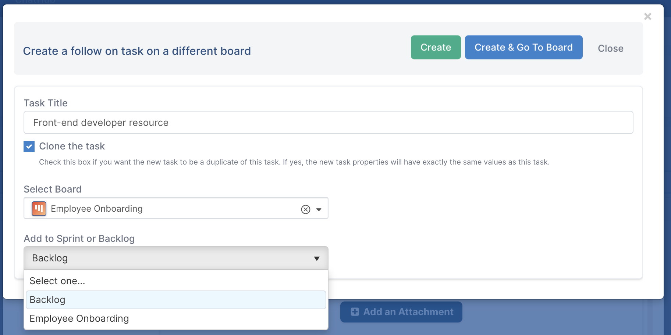Click the green Create button
The height and width of the screenshot is (335, 671).
[436, 47]
